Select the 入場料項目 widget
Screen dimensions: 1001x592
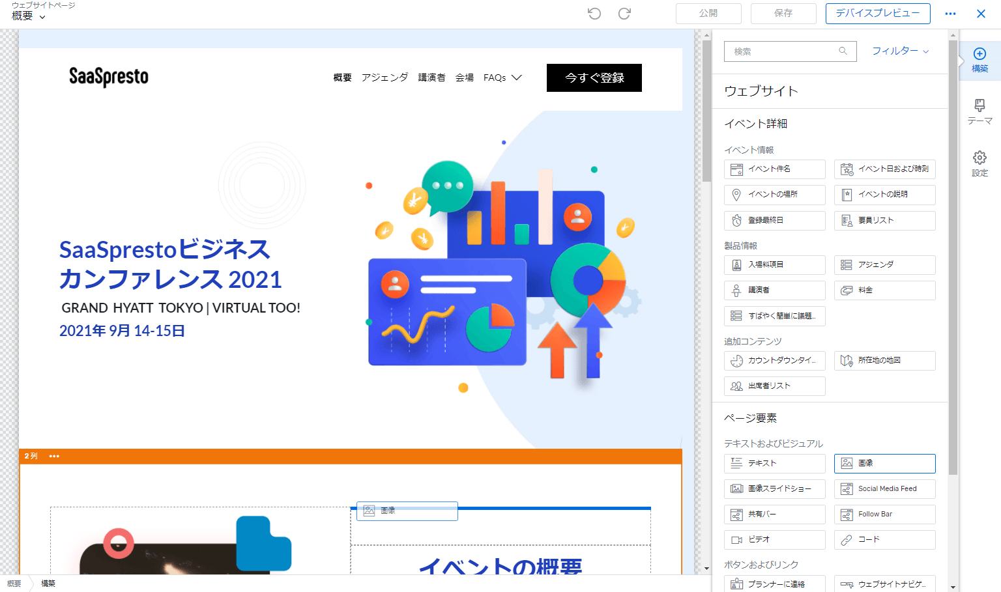point(775,265)
